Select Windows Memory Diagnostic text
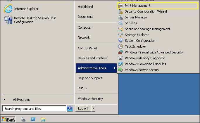The width and height of the screenshot is (200, 123). (145, 58)
